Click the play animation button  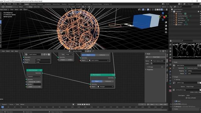pos(84,105)
